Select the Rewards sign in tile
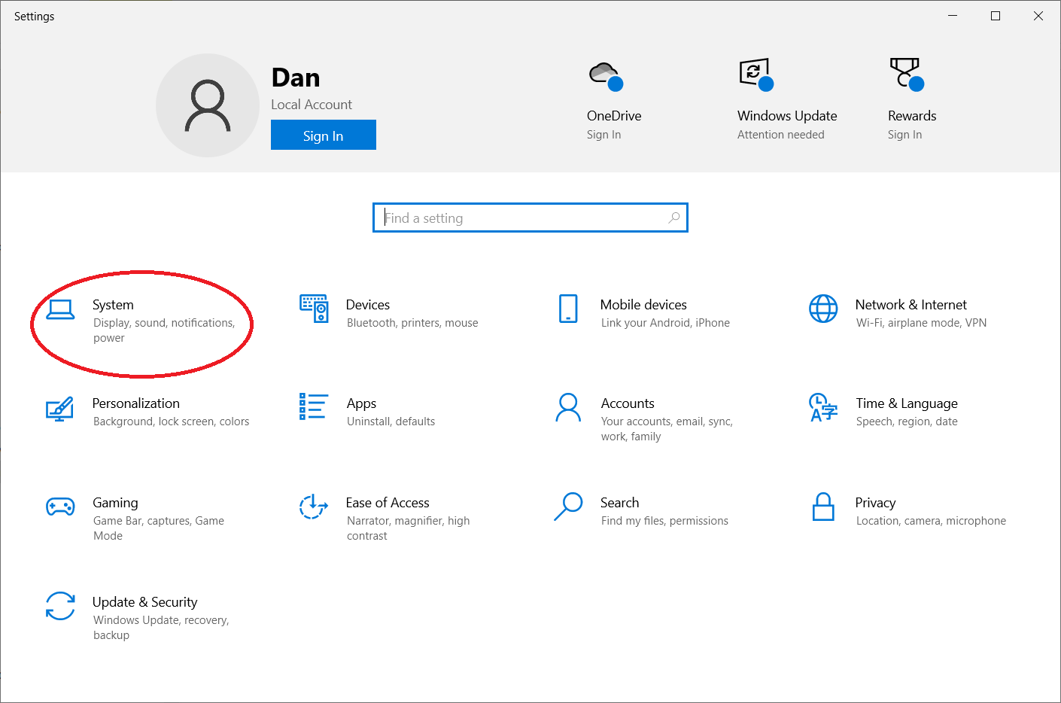The image size is (1061, 703). point(911,102)
